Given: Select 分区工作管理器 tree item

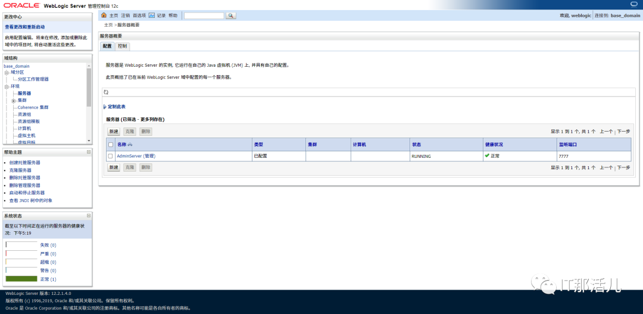Looking at the screenshot, I should point(33,79).
